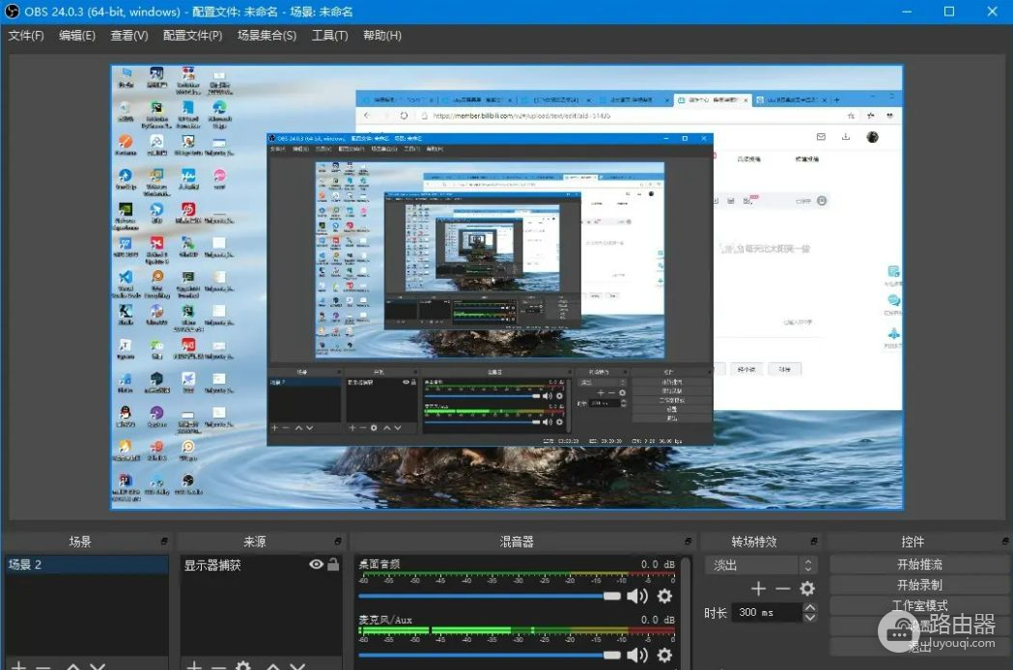Remove transition using minus icon
Viewport: 1013px width, 670px height.
pos(782,589)
